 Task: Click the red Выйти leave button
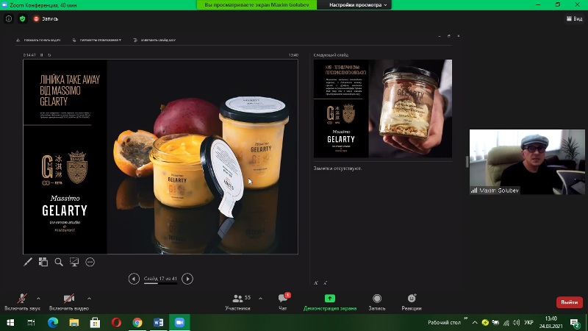(x=569, y=302)
